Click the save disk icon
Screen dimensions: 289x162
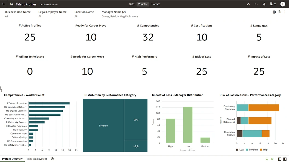point(271,4)
